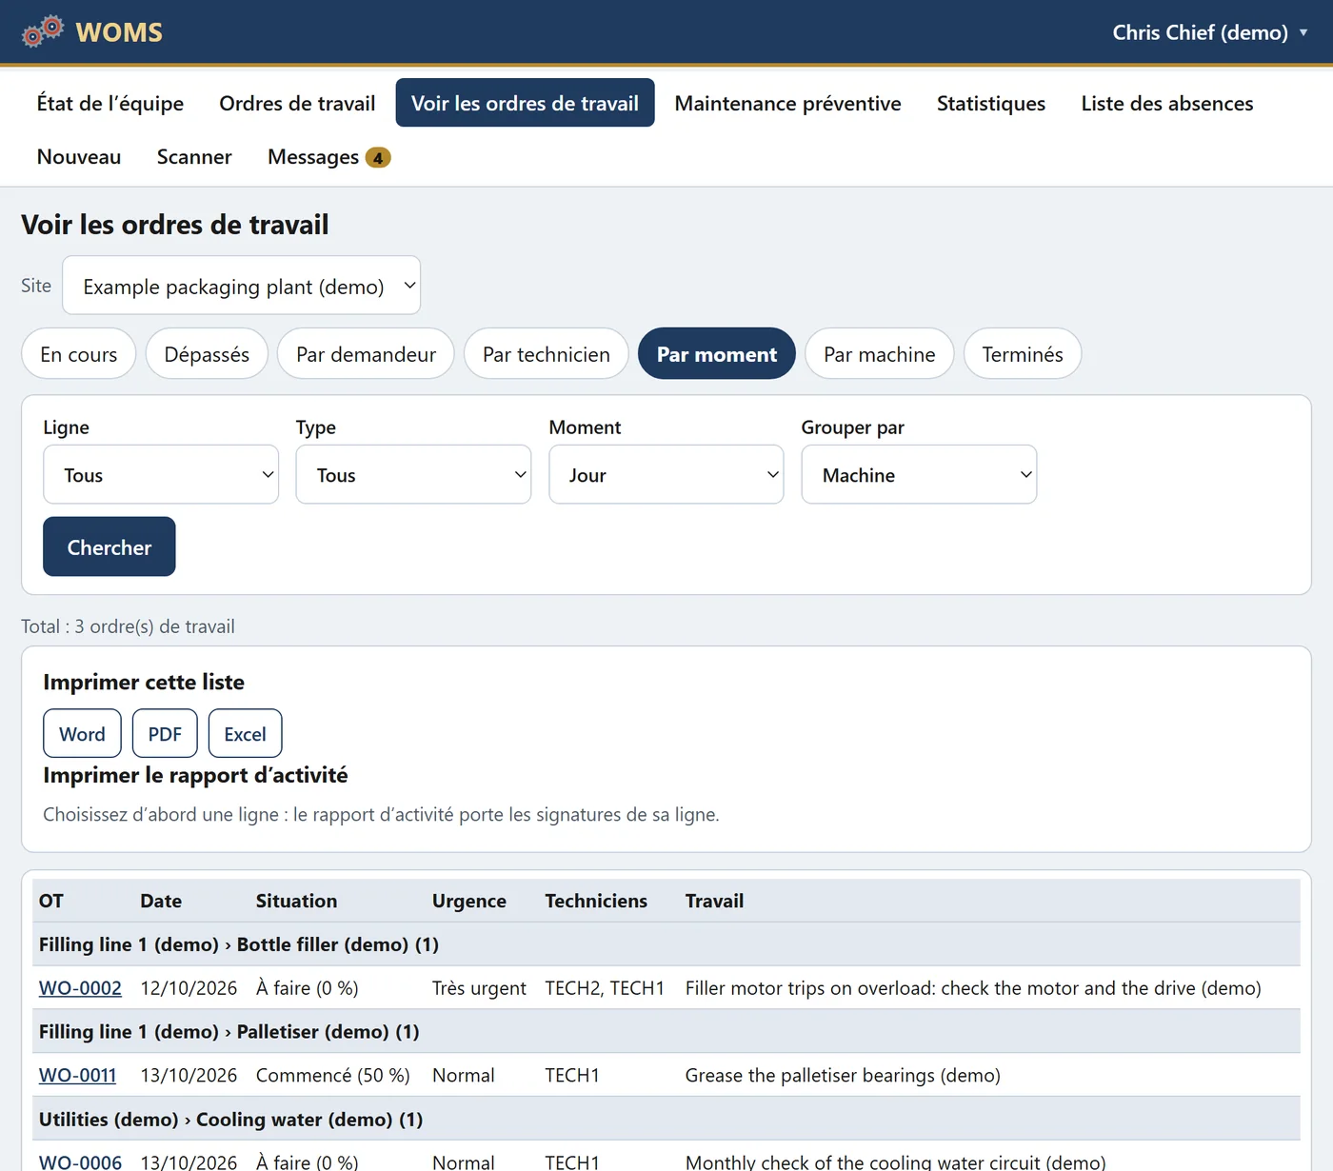Open Messages with 4 unread

click(x=328, y=156)
